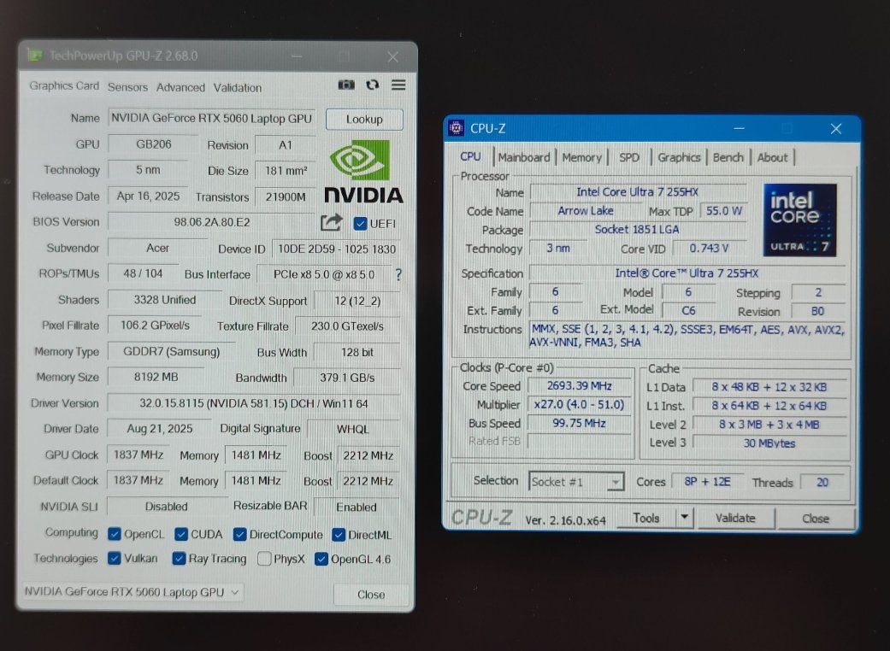Toggle the UEFI checkbox
This screenshot has width=890, height=651.
(x=360, y=224)
